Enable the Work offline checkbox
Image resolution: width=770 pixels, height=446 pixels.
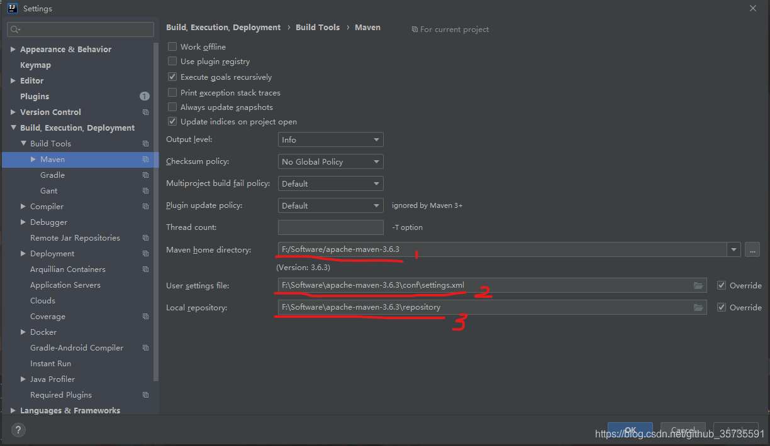coord(172,46)
